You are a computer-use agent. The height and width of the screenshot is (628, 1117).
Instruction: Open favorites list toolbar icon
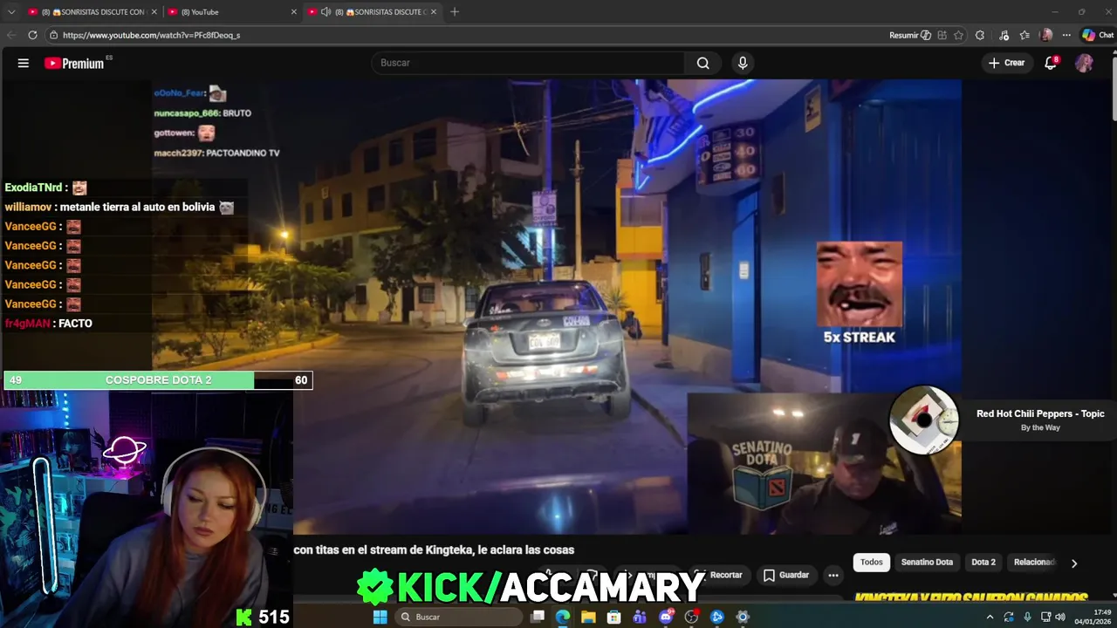point(1024,35)
